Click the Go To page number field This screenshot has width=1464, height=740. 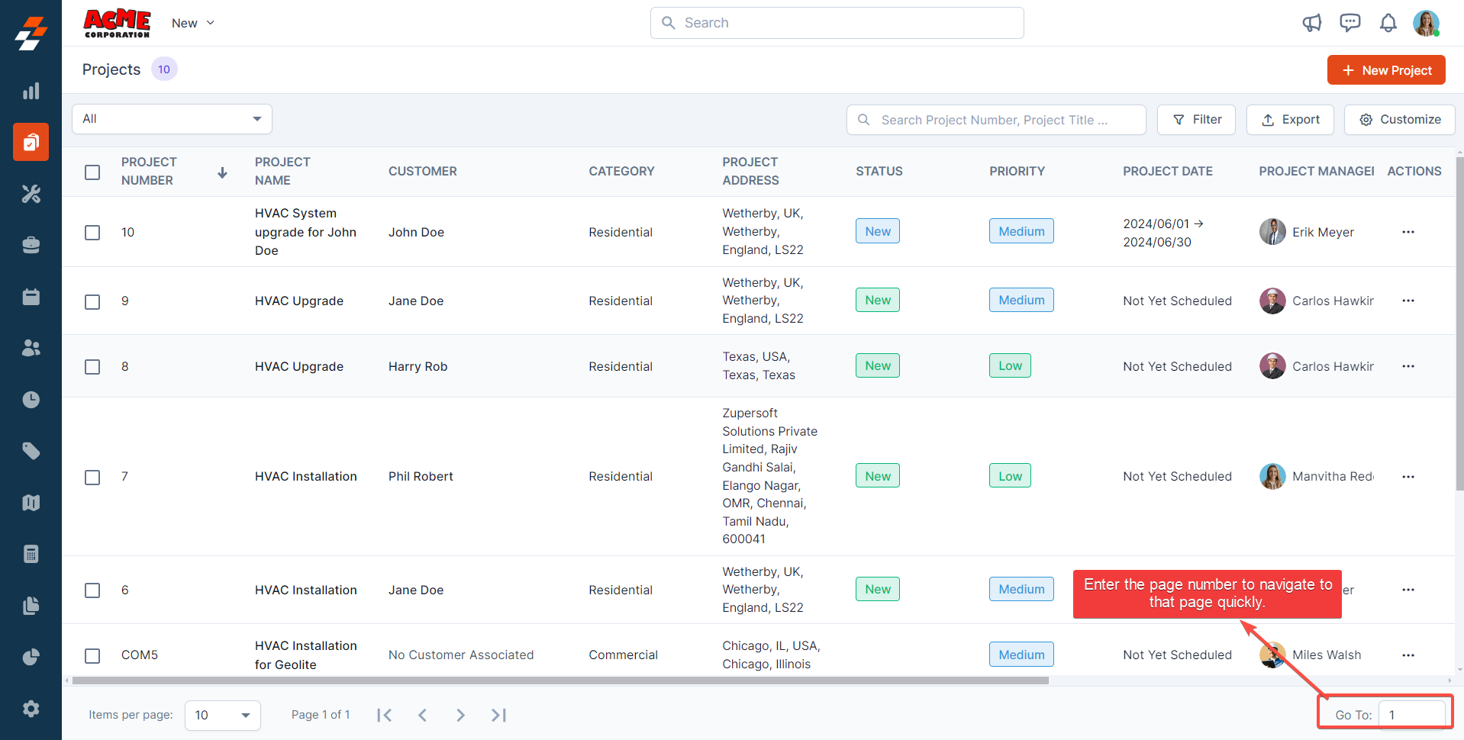click(x=1411, y=715)
